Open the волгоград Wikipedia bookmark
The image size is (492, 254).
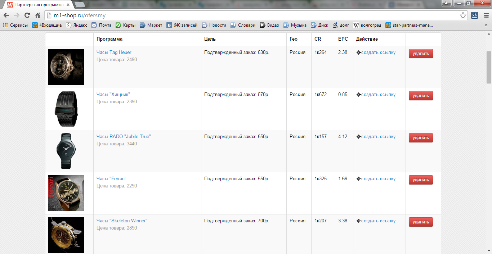coord(367,25)
